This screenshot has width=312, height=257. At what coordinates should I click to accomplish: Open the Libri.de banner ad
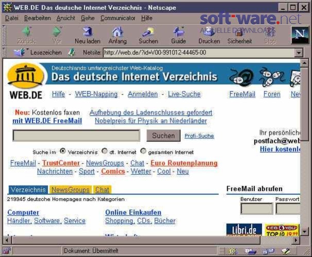(244, 230)
